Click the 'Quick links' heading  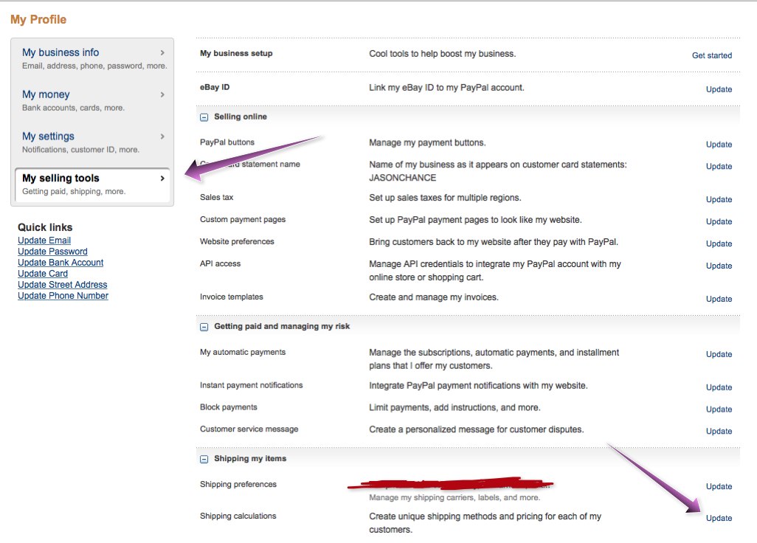45,227
